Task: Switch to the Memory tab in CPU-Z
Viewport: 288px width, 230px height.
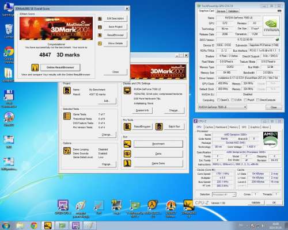Action: pyautogui.click(x=233, y=127)
